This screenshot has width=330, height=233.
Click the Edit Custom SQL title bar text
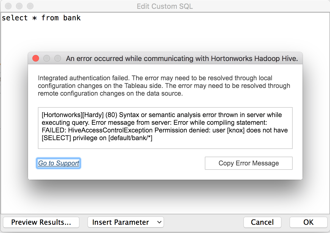point(165,6)
